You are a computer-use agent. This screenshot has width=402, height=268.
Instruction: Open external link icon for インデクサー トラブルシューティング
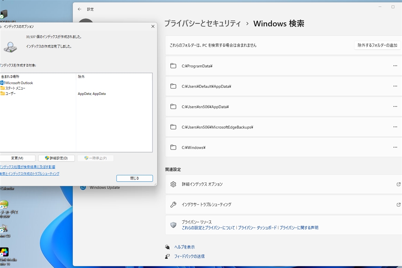click(x=398, y=204)
